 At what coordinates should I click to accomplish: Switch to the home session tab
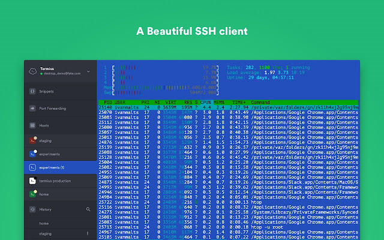tap(60, 194)
